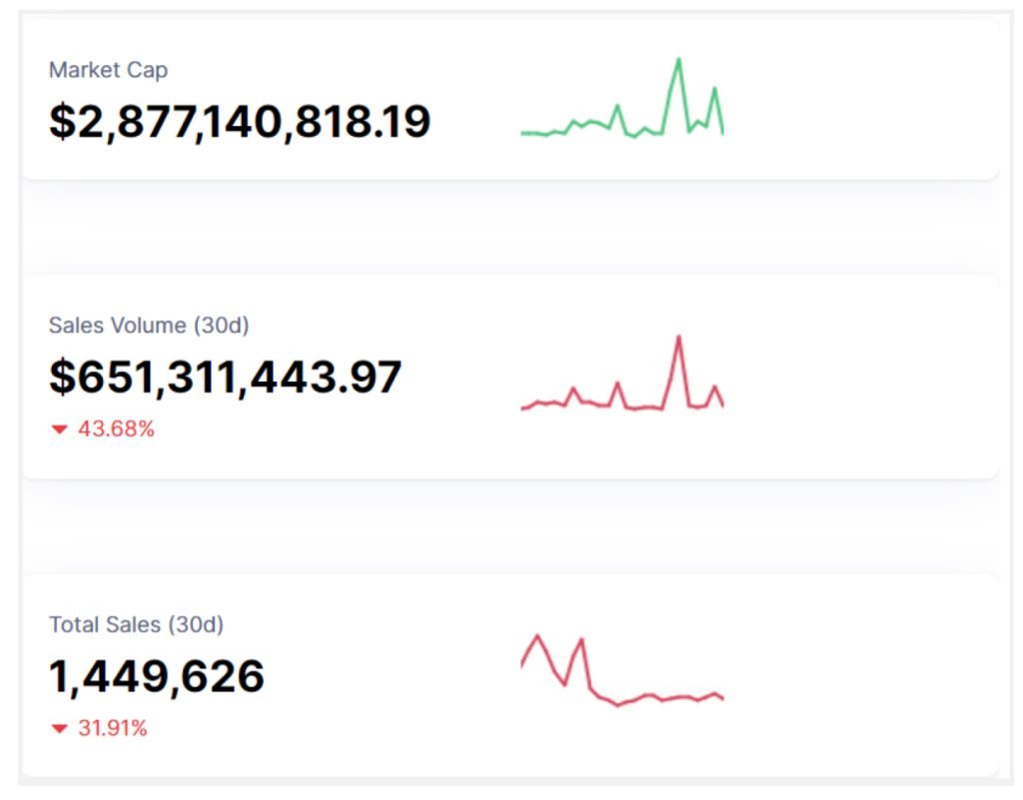The height and width of the screenshot is (800, 1023).
Task: Select the Market Cap label
Action: point(108,70)
